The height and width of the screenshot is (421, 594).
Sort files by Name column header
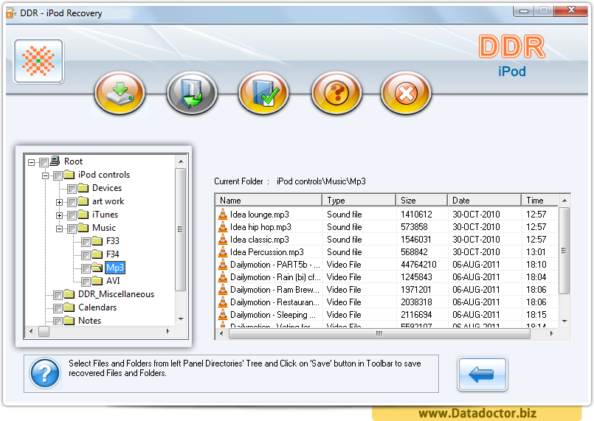pyautogui.click(x=268, y=201)
